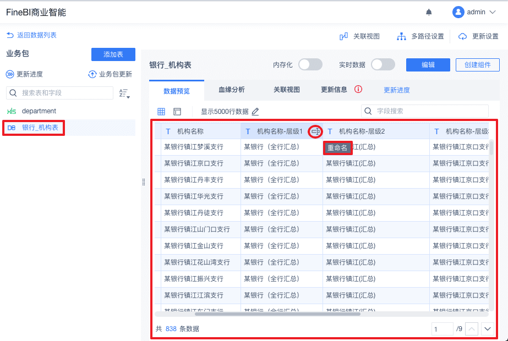Click the type icon of 机构名称-层级2
508x341 pixels.
[330, 131]
